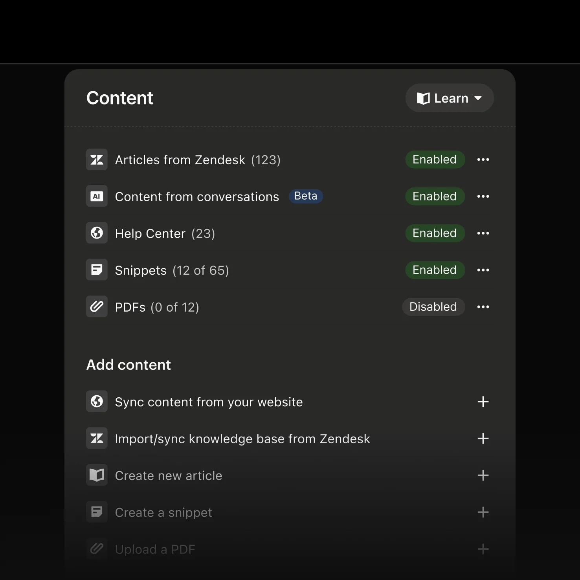Click plus to import knowledge base from Zendesk
This screenshot has width=580, height=580.
[x=483, y=439]
